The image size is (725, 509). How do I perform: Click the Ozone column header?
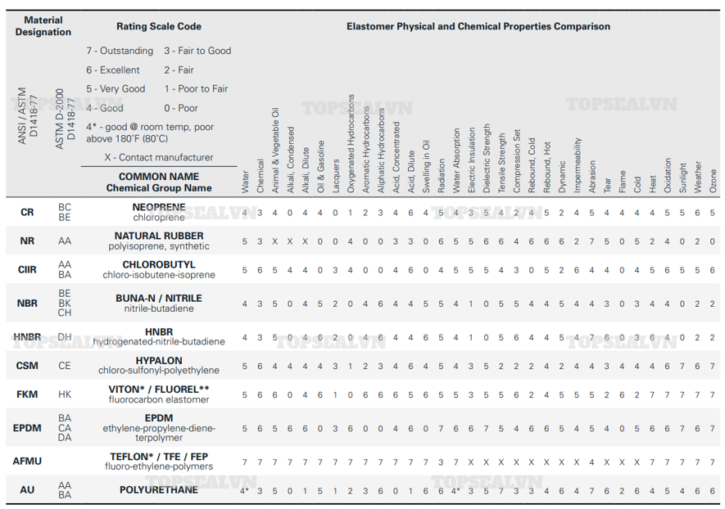tap(714, 180)
